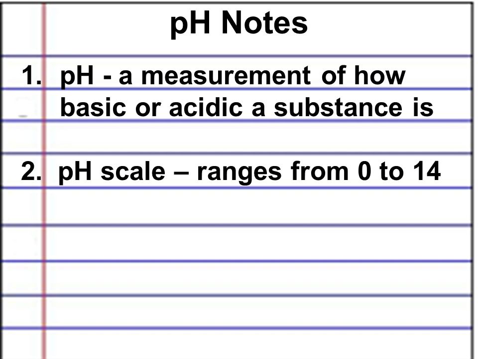Image resolution: width=478 pixels, height=359 pixels.
Task: Click the word 'substance' in item one
Action: click(x=338, y=107)
